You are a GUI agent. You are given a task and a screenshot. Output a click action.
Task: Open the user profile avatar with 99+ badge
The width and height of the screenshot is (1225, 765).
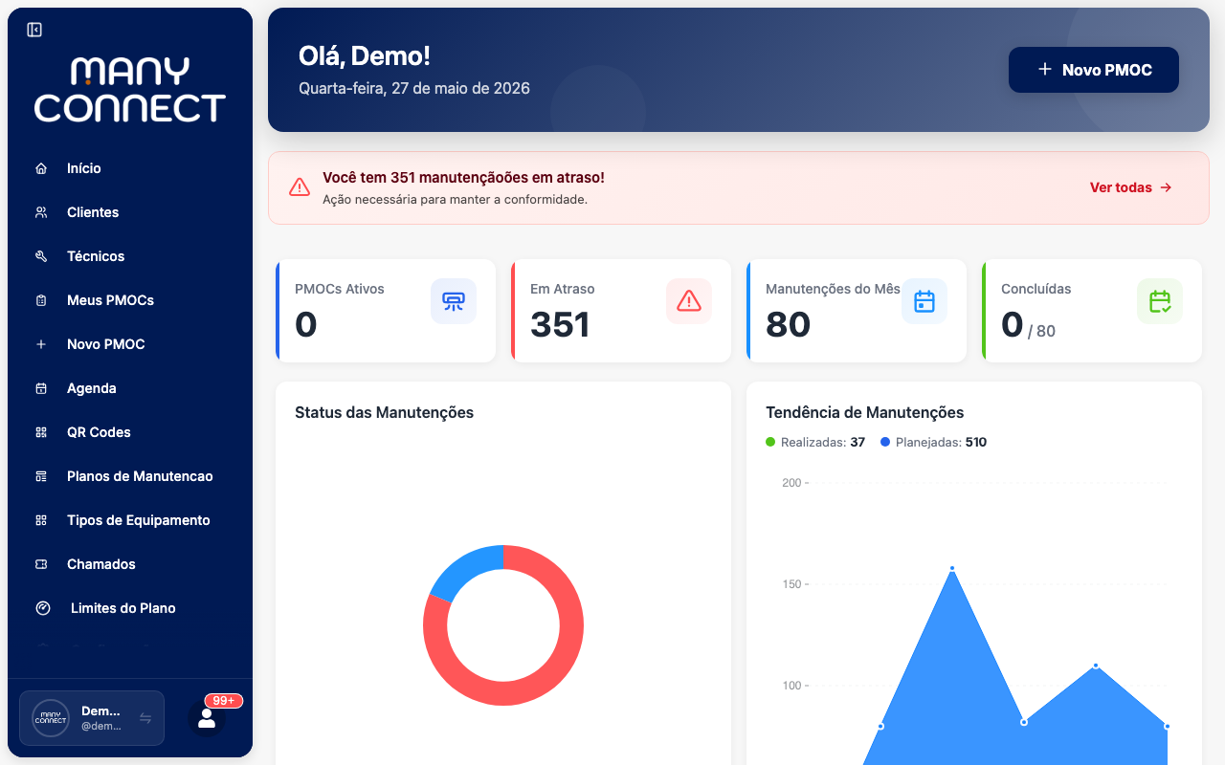pos(206,718)
